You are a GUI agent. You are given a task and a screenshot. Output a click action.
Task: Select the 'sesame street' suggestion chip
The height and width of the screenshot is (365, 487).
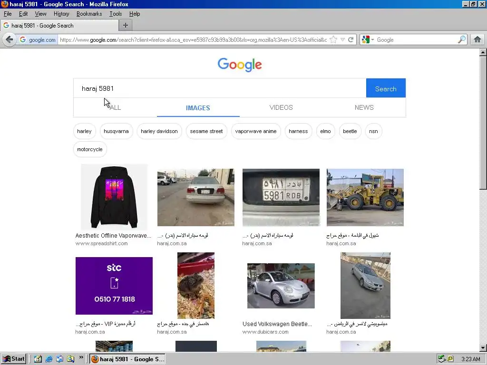(x=206, y=131)
